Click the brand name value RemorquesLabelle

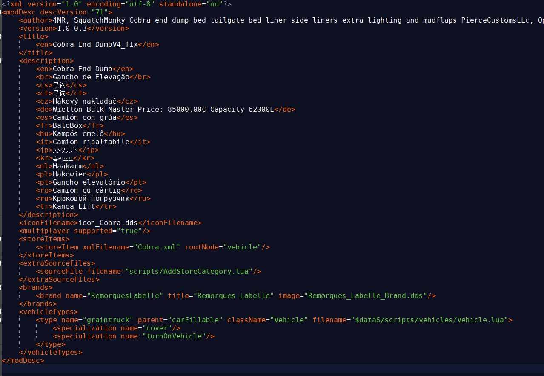tap(125, 295)
